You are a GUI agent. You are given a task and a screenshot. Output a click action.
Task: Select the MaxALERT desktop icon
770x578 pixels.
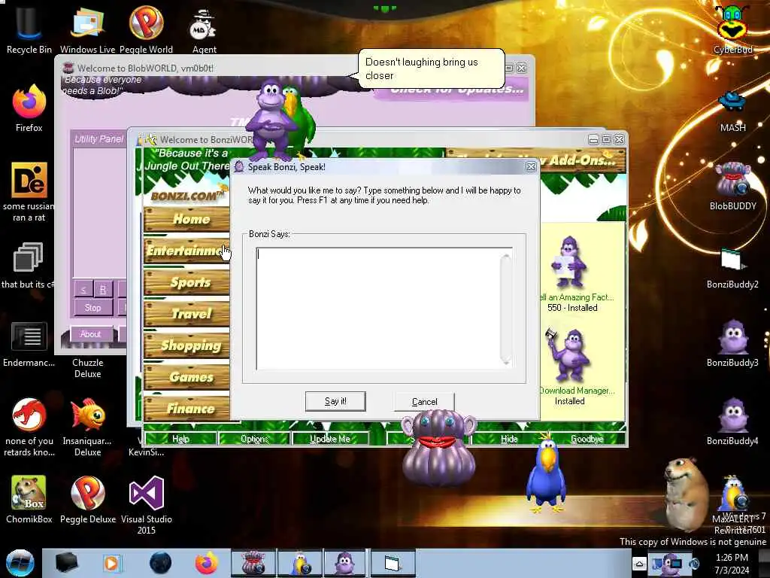click(x=732, y=499)
